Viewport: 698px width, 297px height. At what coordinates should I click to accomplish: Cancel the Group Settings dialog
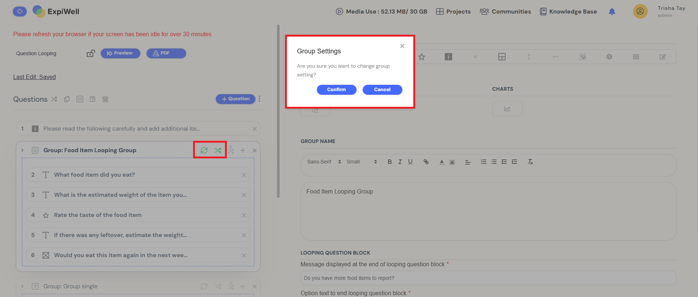click(382, 90)
